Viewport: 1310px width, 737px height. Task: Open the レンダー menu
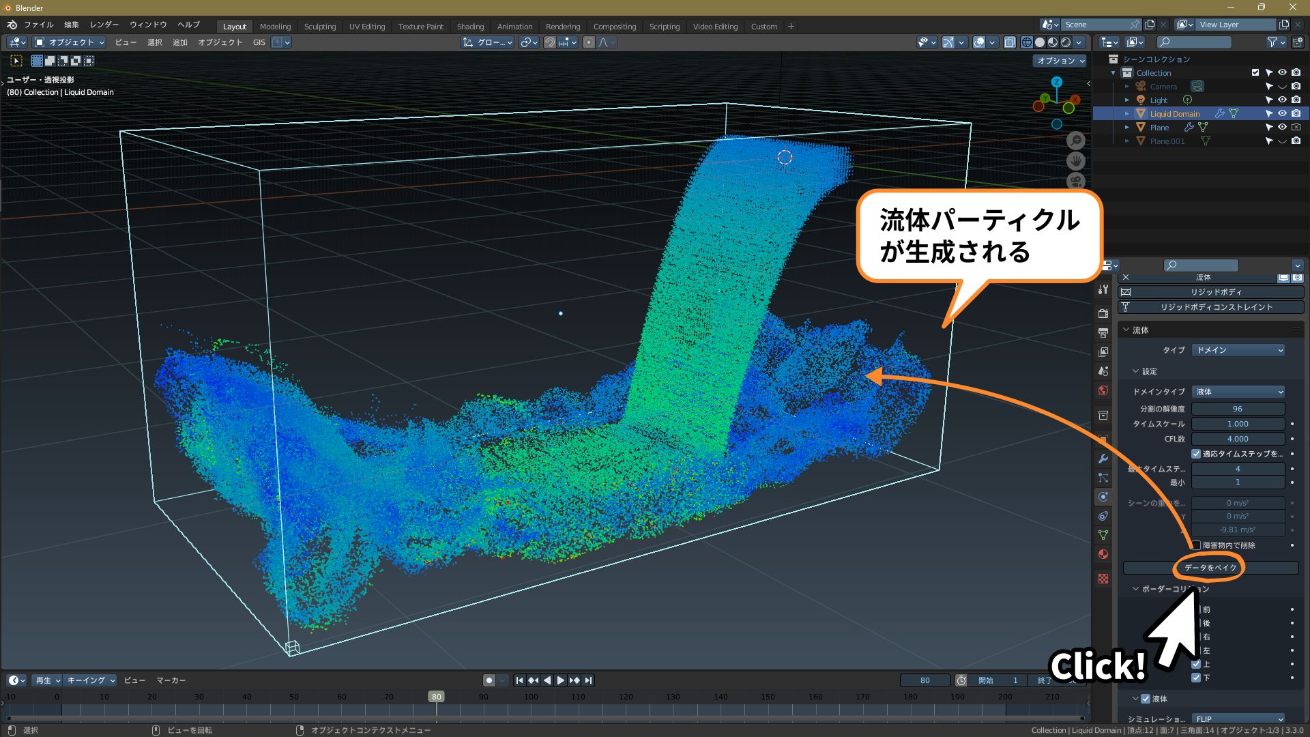click(104, 25)
